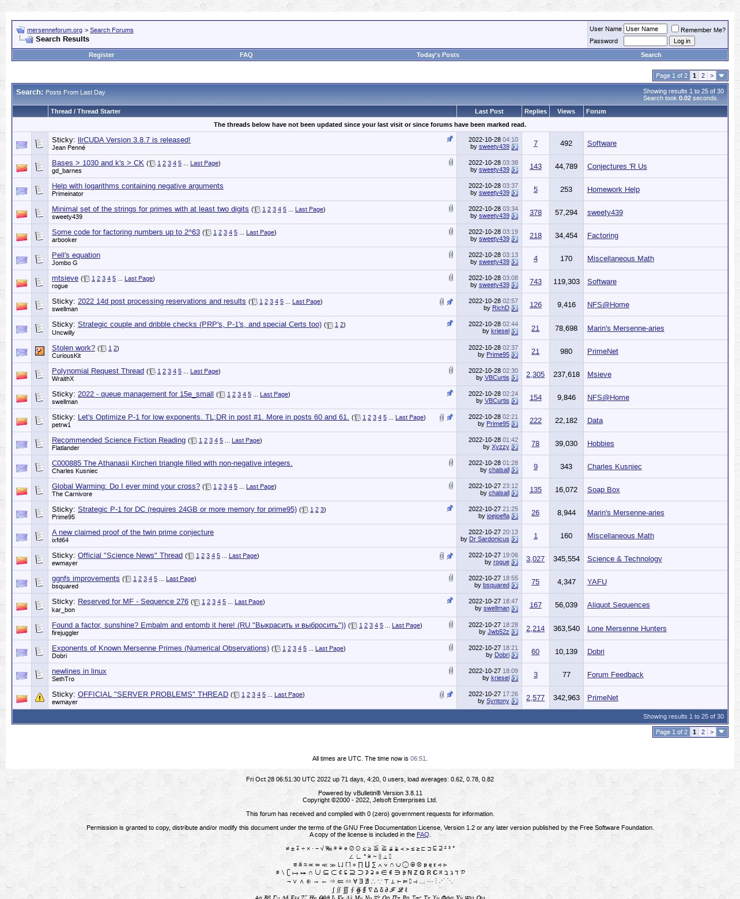Click paperclip icon in Exponents of Known Mersenne Primes row
Image resolution: width=740 pixels, height=899 pixels.
(451, 648)
